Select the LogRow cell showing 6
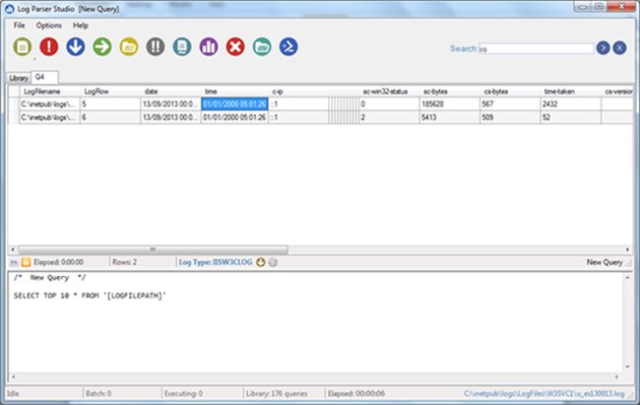 click(x=110, y=117)
